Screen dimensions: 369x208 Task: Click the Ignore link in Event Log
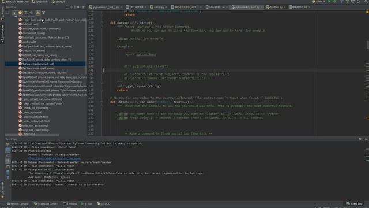point(65,177)
